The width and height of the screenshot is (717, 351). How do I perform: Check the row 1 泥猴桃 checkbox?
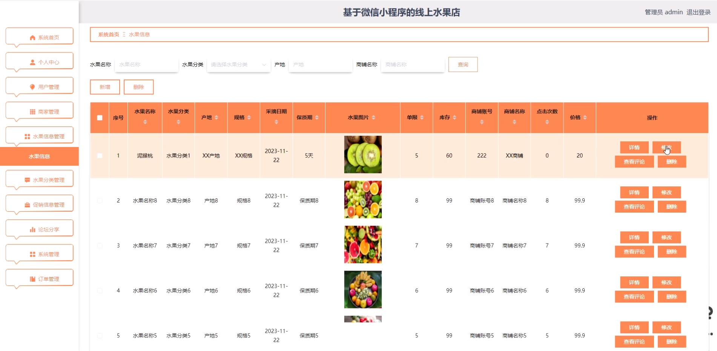[x=100, y=156]
